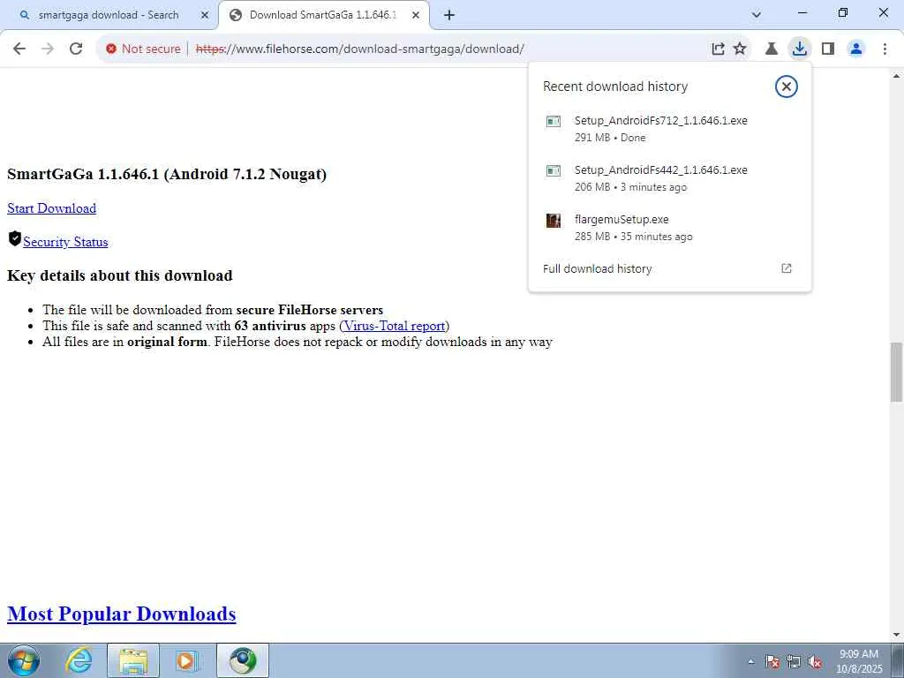Open Chrome Labs flask icon

772,49
